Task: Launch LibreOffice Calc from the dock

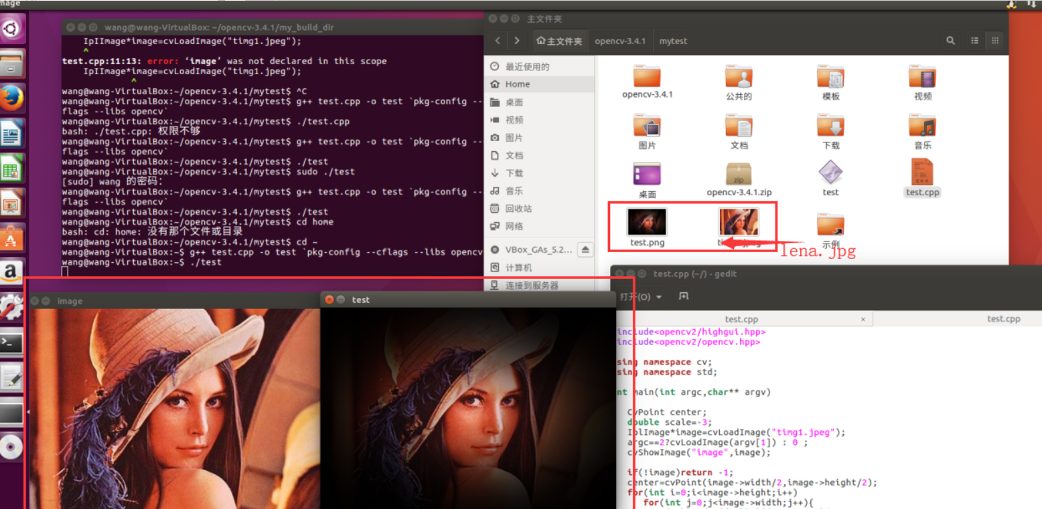Action: pos(12,169)
